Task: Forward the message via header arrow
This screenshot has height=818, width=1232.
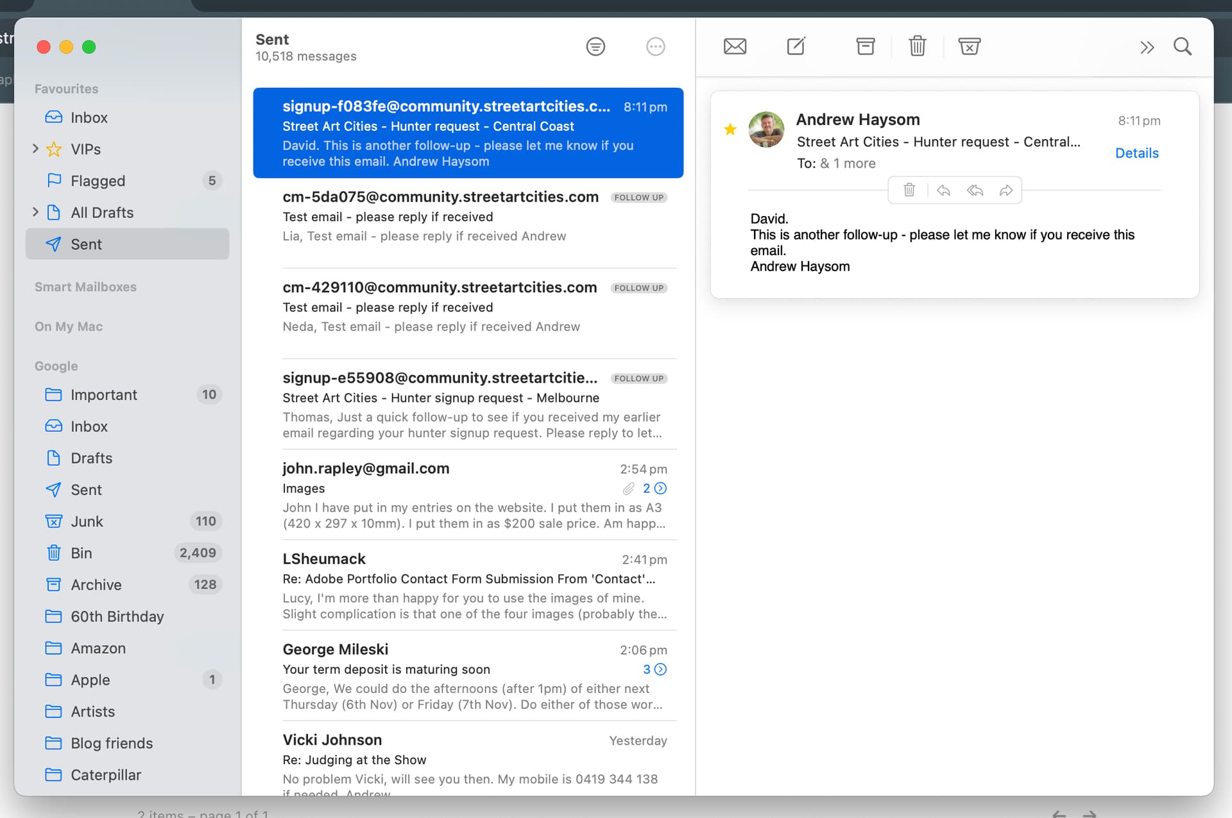Action: [x=1005, y=190]
